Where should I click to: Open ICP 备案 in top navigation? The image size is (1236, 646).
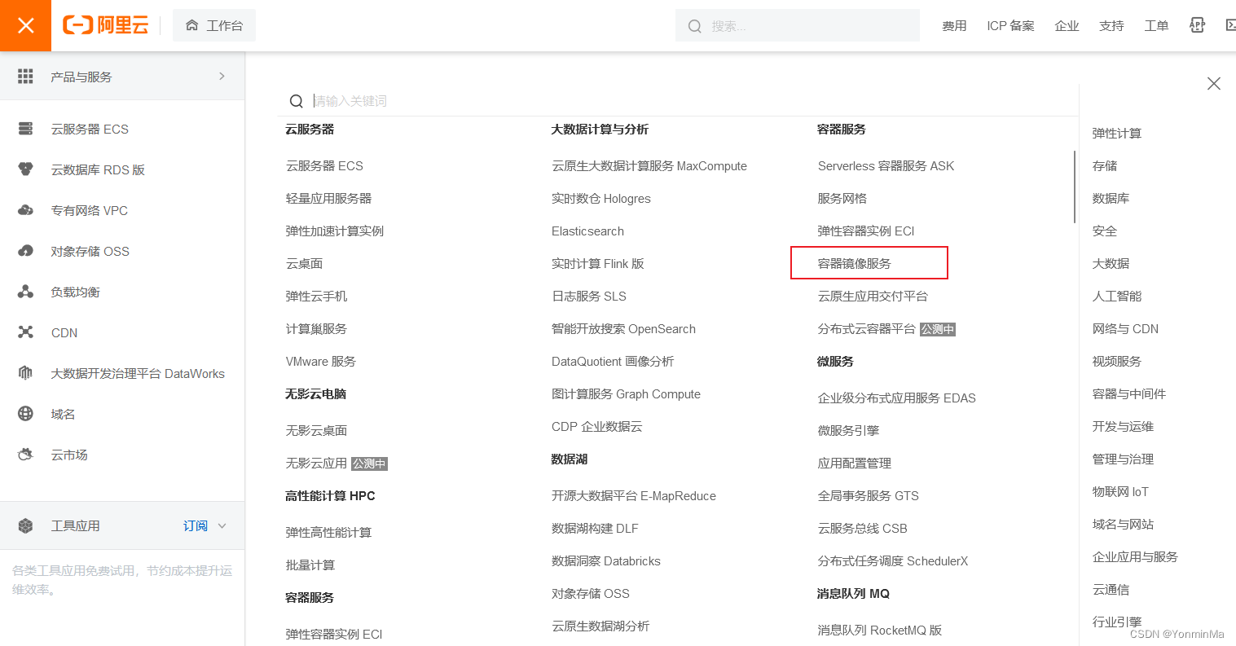pyautogui.click(x=1010, y=26)
